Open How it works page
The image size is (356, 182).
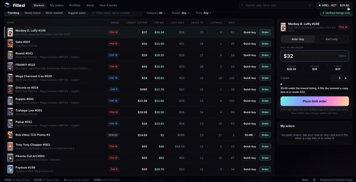click(x=108, y=6)
